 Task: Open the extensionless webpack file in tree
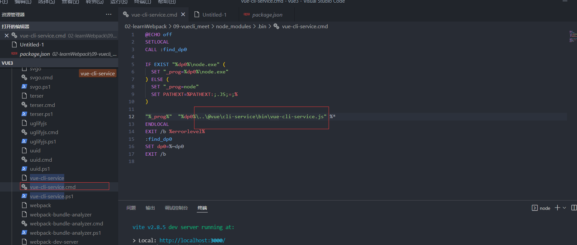coord(41,205)
